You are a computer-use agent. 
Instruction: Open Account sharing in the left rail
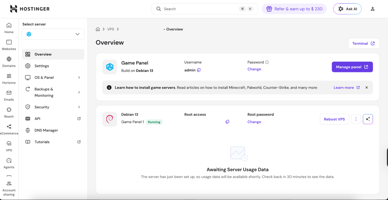(x=9, y=189)
